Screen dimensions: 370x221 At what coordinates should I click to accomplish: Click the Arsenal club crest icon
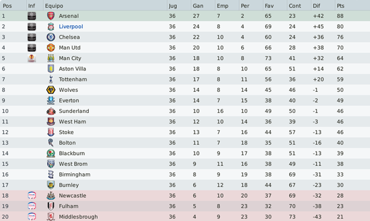click(x=51, y=16)
